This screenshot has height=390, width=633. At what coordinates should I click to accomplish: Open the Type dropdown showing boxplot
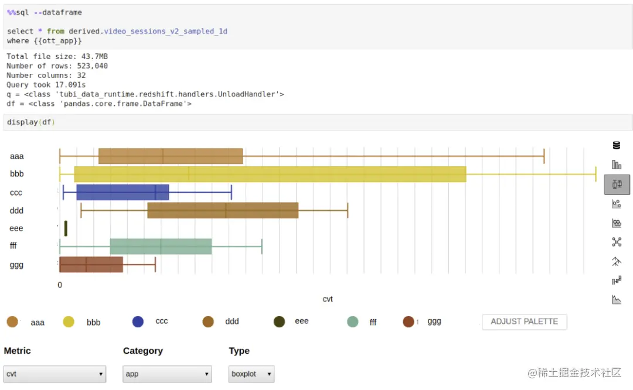pyautogui.click(x=251, y=374)
